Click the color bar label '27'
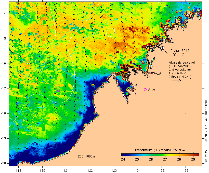Image resolution: width=209 pixels, height=173 pixels. 165,160
